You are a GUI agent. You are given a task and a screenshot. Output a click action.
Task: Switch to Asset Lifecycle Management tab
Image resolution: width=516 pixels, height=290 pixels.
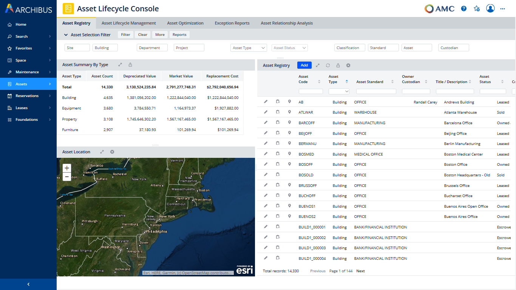(129, 23)
